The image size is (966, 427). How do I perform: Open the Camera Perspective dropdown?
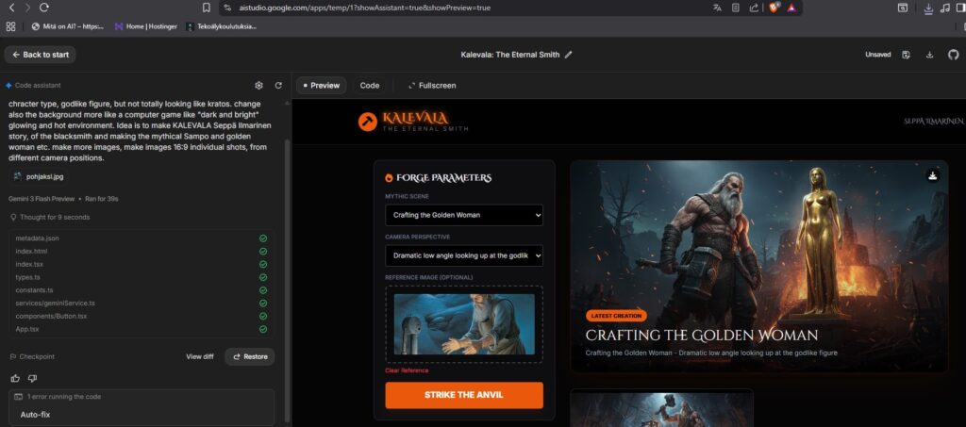(463, 255)
